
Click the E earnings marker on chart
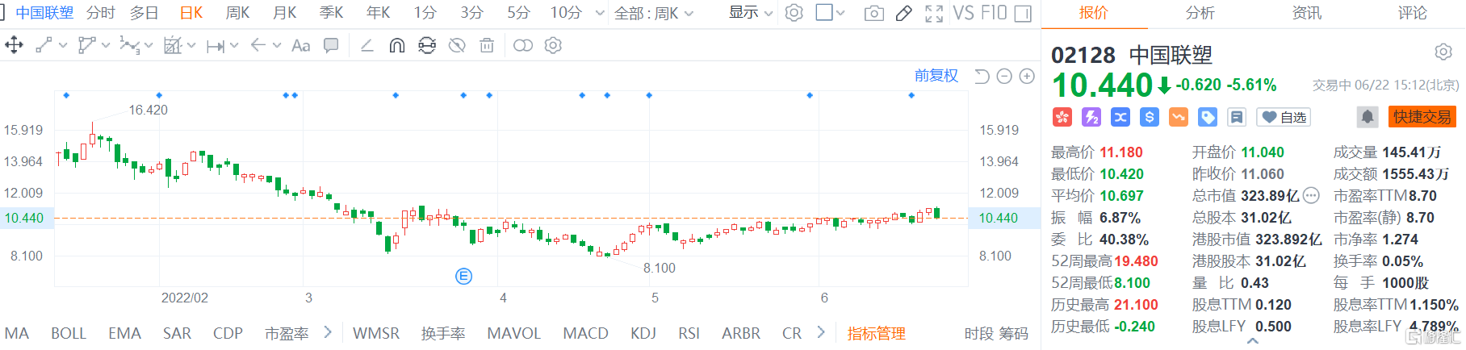[463, 277]
